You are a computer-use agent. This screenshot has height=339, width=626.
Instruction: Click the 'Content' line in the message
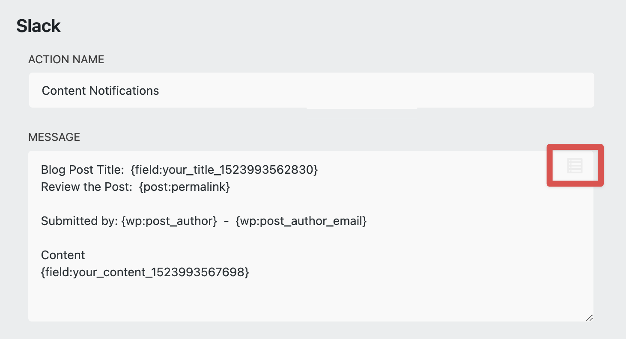[x=63, y=255]
